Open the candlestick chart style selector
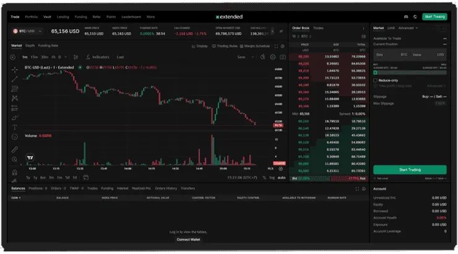Image resolution: width=458 pixels, height=254 pixels. coord(76,57)
